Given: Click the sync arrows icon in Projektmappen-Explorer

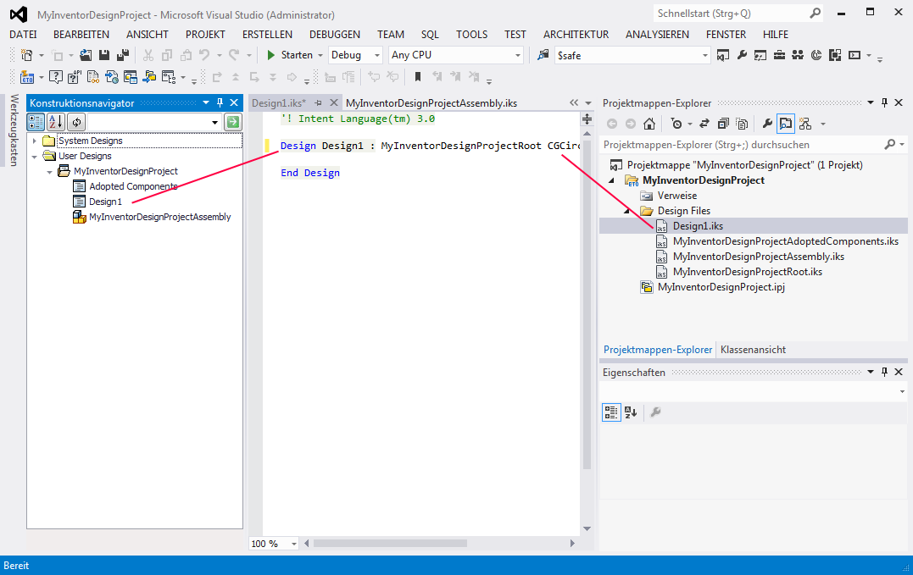Looking at the screenshot, I should (x=704, y=124).
